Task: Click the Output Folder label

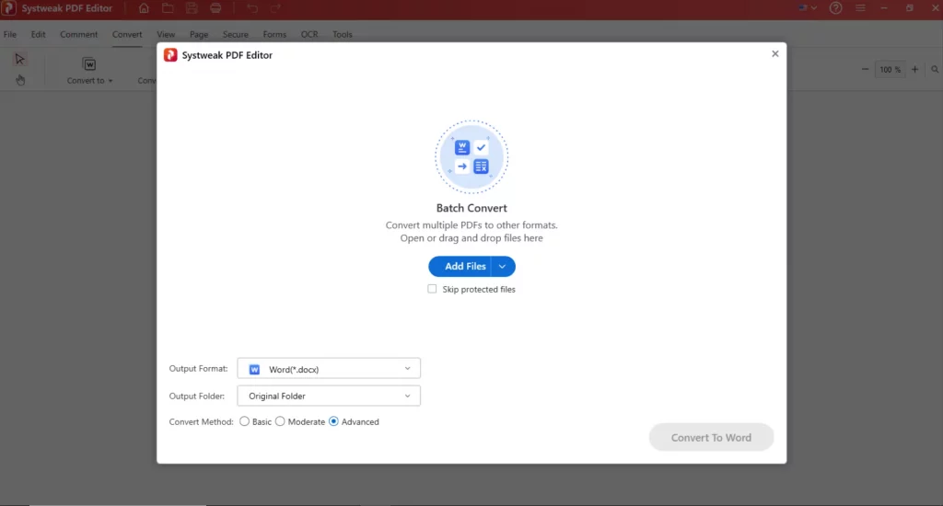Action: click(197, 396)
